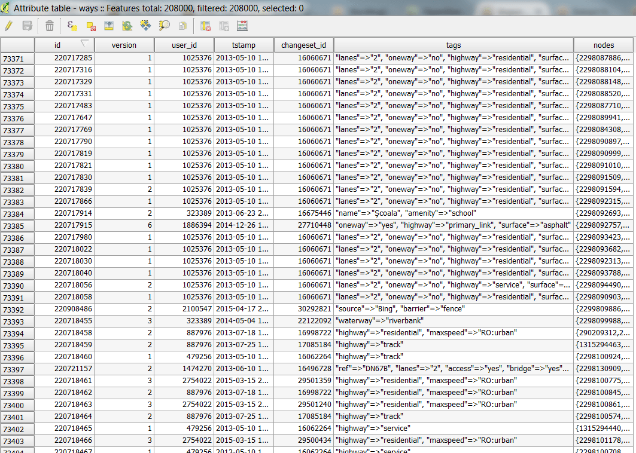636x453 pixels.
Task: Click the QGIS icon in the title bar
Action: (x=7, y=8)
